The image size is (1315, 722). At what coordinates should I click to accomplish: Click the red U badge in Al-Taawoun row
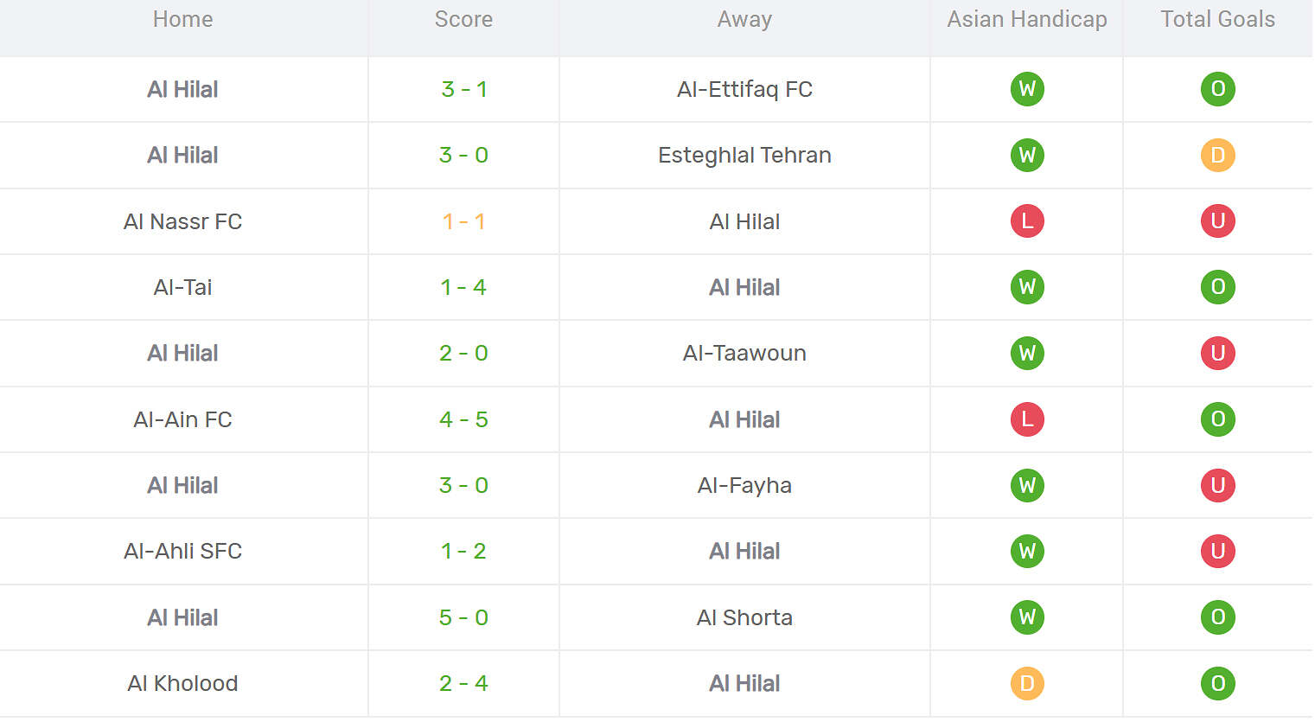point(1217,354)
